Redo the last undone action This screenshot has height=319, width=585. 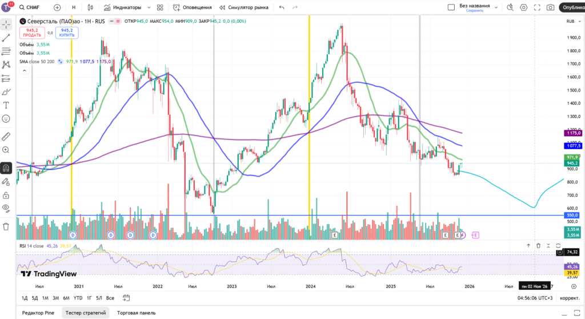pyautogui.click(x=295, y=7)
